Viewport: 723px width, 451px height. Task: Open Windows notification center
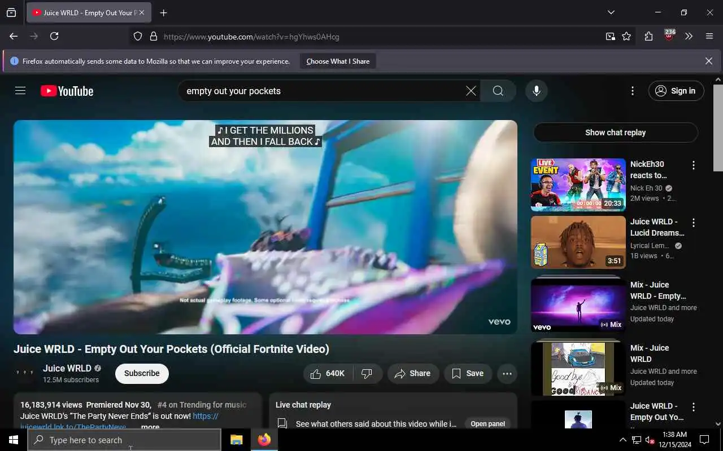pyautogui.click(x=704, y=440)
